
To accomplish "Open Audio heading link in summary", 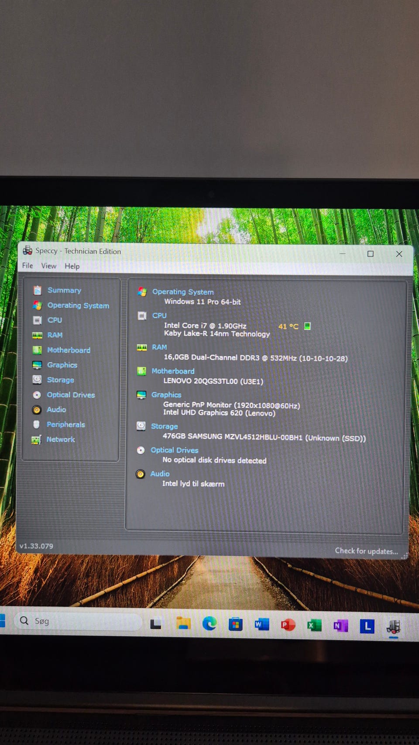I will tap(160, 474).
